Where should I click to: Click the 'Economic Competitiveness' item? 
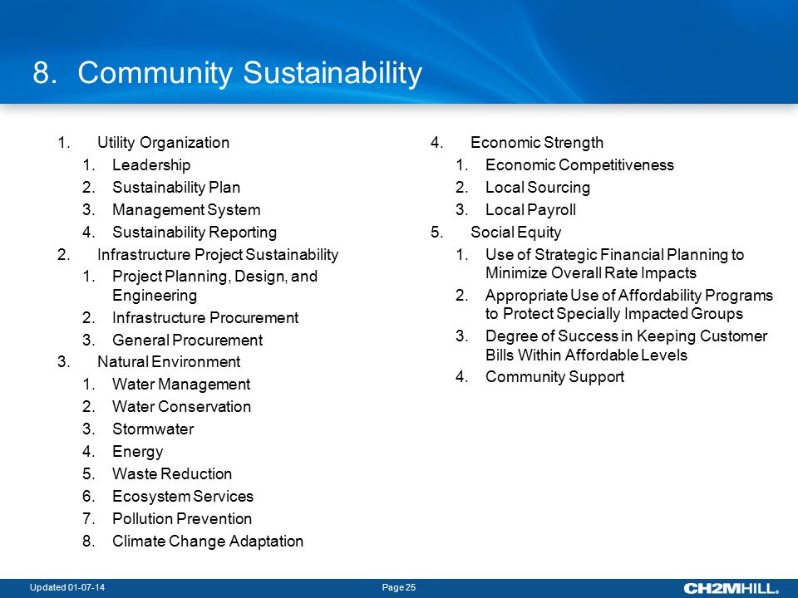(579, 164)
